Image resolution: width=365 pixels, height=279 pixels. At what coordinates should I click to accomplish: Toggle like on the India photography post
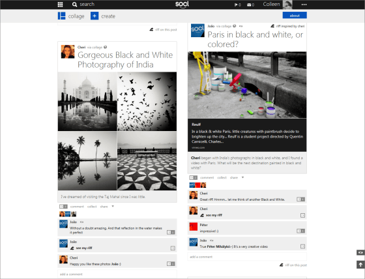[63, 207]
